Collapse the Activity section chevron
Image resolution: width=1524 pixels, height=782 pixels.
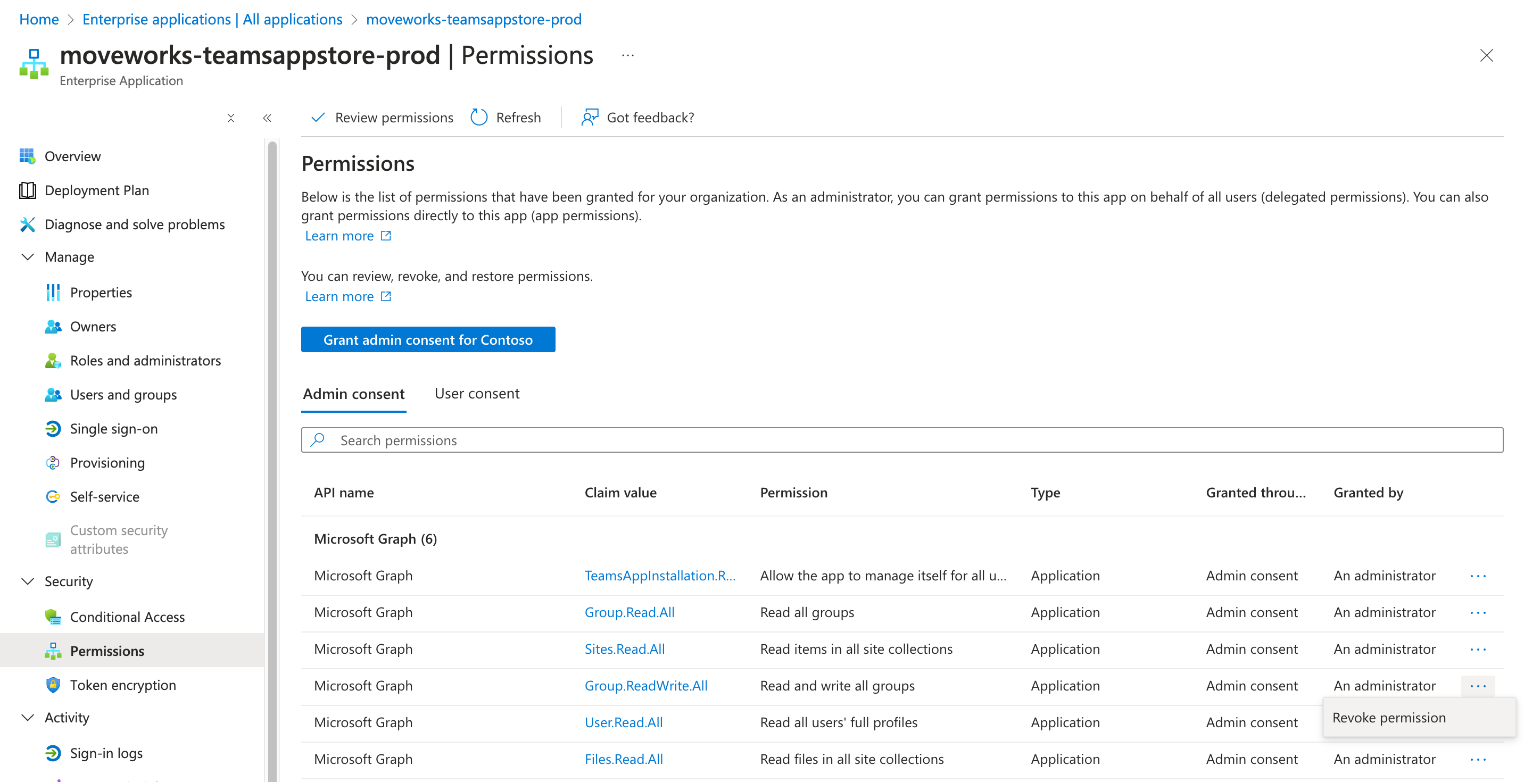pos(27,717)
